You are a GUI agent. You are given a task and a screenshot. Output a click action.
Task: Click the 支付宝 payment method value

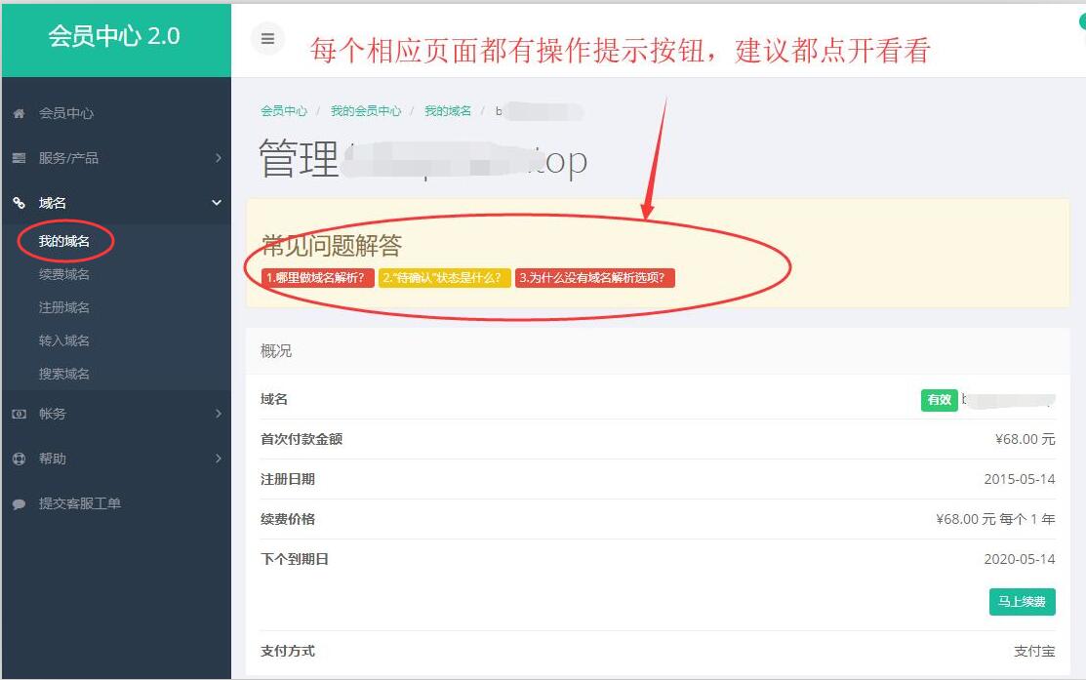pyautogui.click(x=1034, y=651)
